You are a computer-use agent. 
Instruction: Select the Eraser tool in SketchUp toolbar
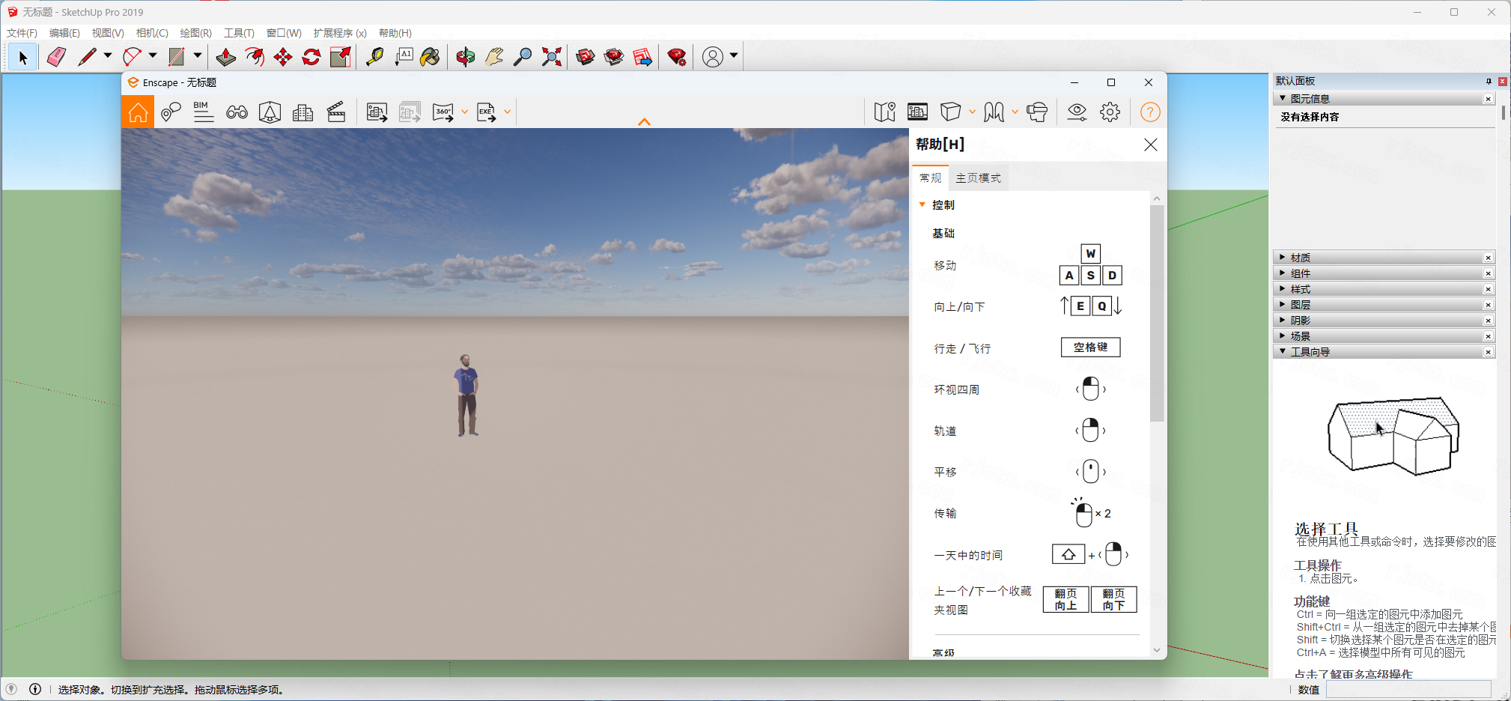pyautogui.click(x=56, y=57)
